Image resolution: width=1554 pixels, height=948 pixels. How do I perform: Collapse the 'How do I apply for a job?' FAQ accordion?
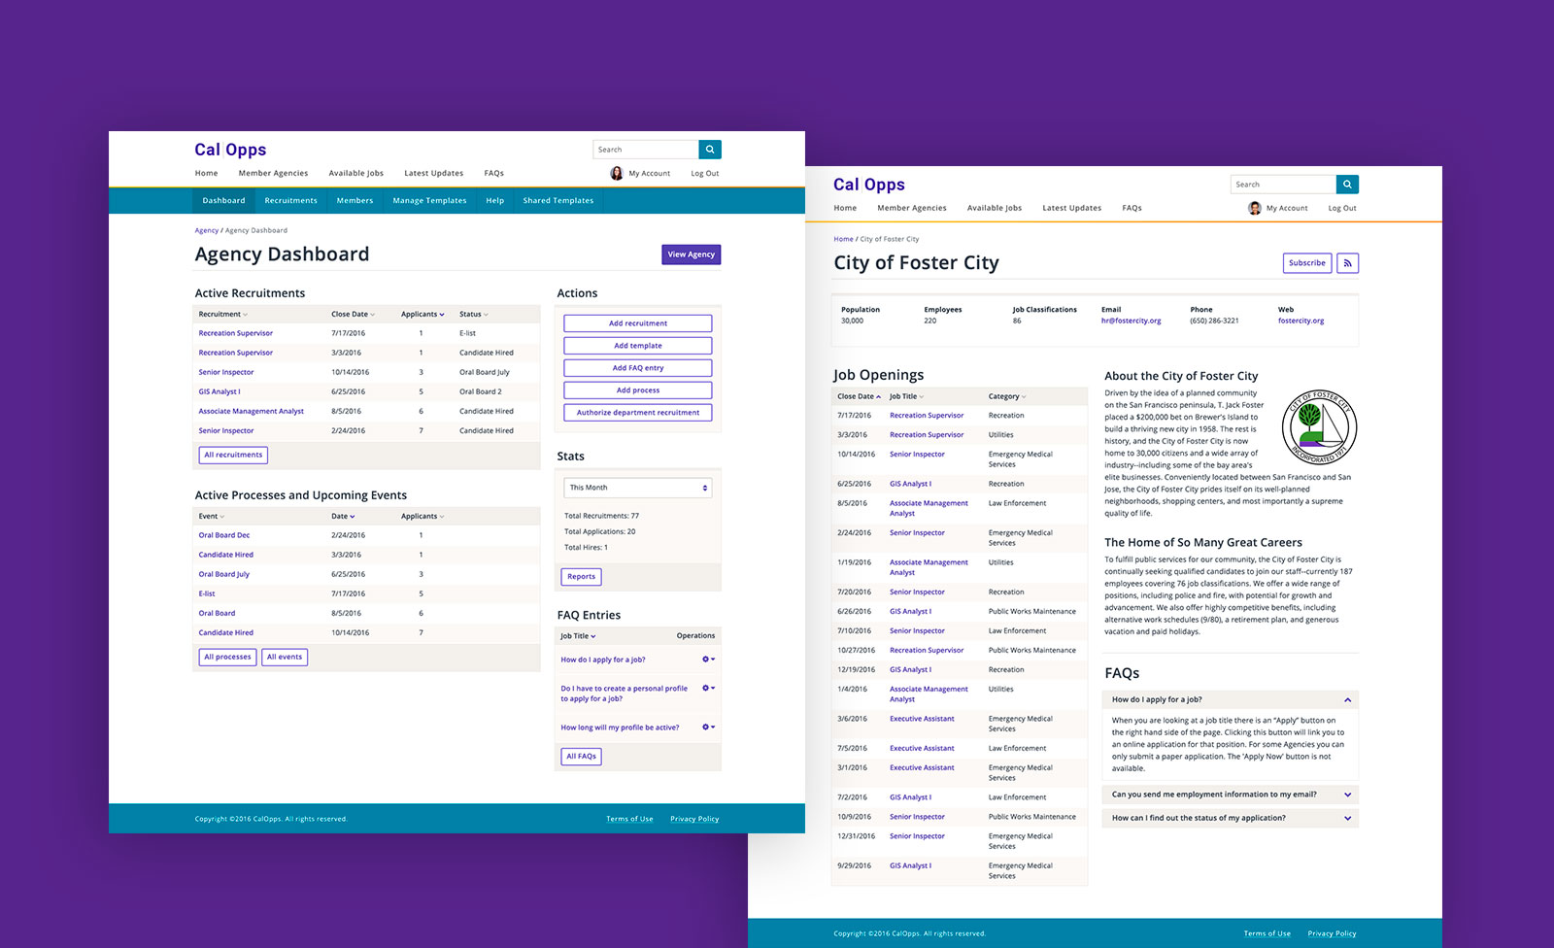[1230, 699]
